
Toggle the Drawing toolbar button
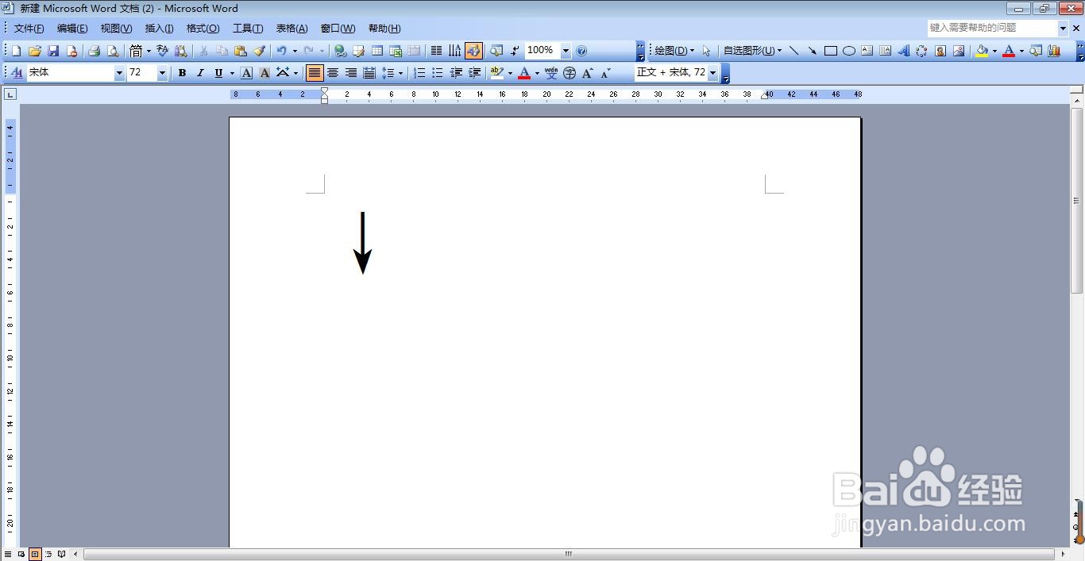(x=473, y=51)
